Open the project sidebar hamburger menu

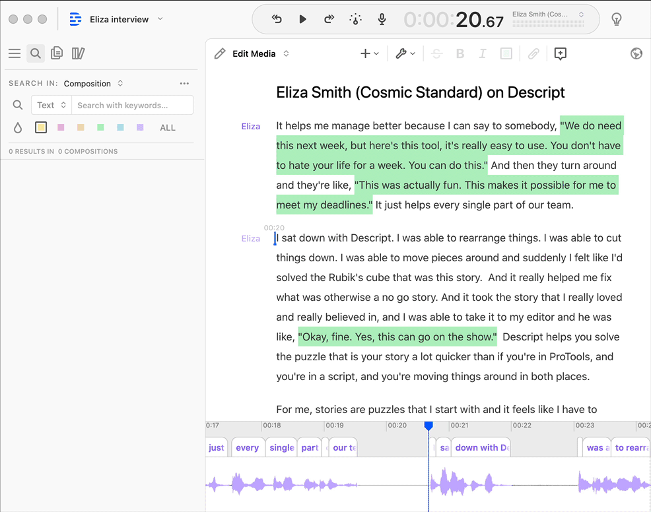coord(15,53)
